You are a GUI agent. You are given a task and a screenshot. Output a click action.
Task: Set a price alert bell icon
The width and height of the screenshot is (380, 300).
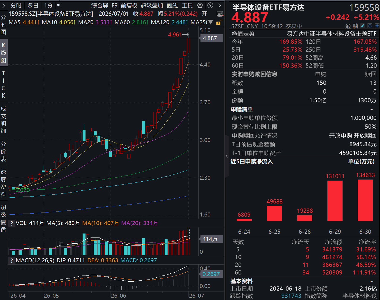[x=370, y=26]
